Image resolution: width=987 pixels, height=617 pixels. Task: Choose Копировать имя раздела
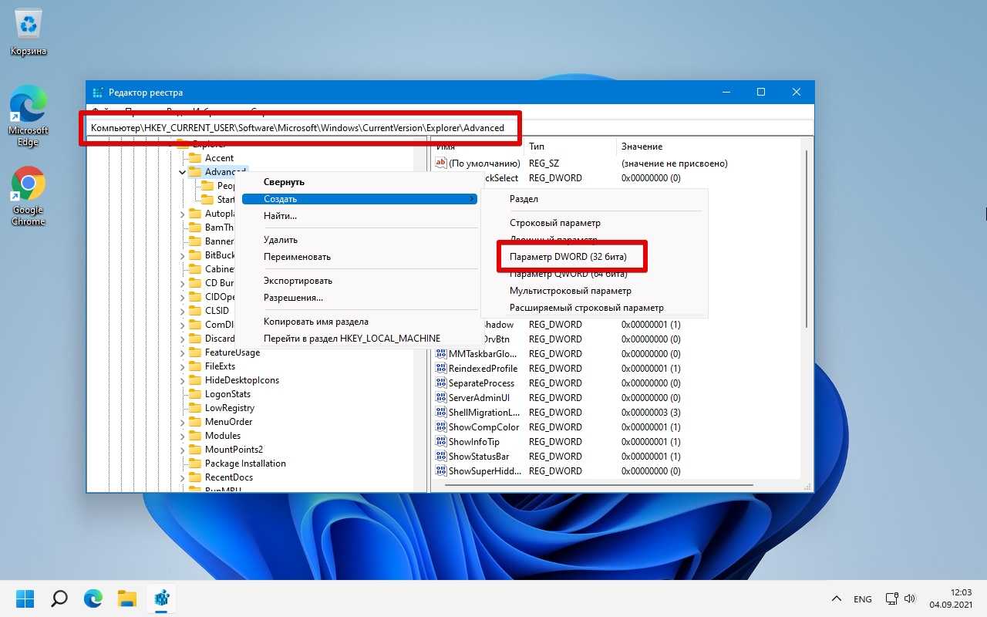tap(359, 322)
